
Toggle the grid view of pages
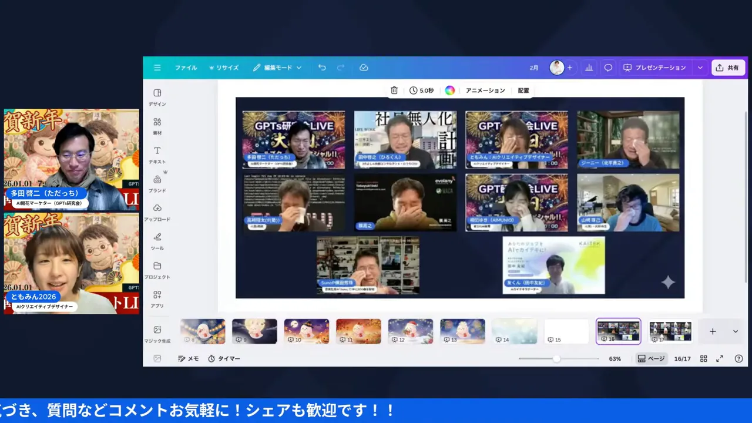703,358
